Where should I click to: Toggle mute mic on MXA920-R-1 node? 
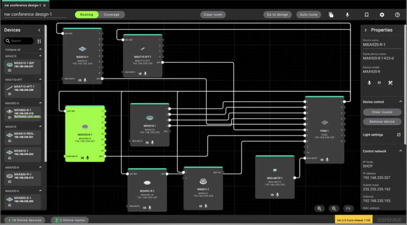coord(87,158)
